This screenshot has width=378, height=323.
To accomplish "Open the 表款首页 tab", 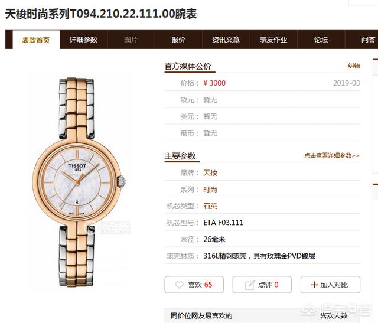I will pos(36,40).
